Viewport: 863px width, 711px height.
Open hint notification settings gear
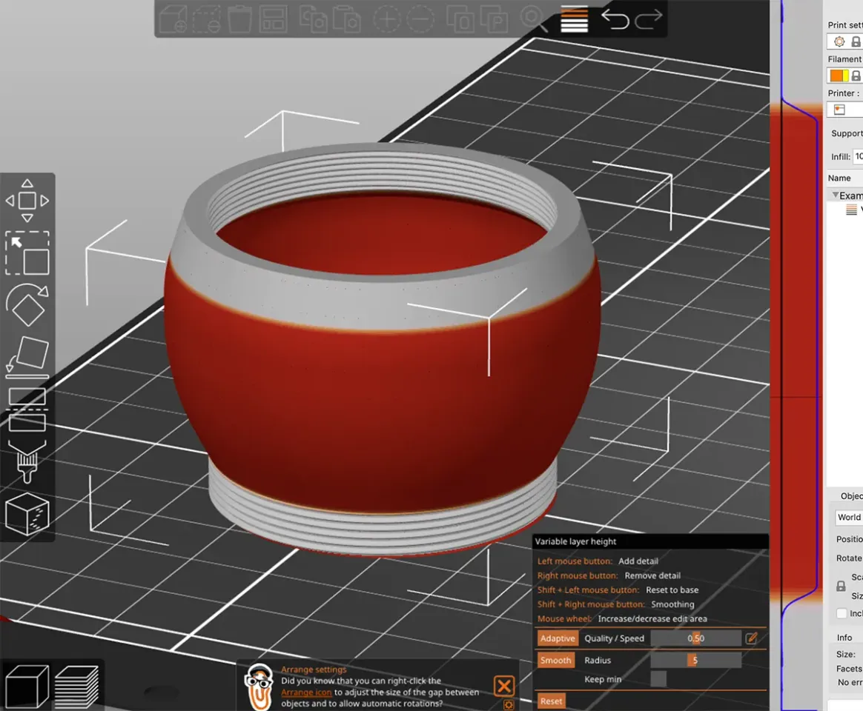509,704
